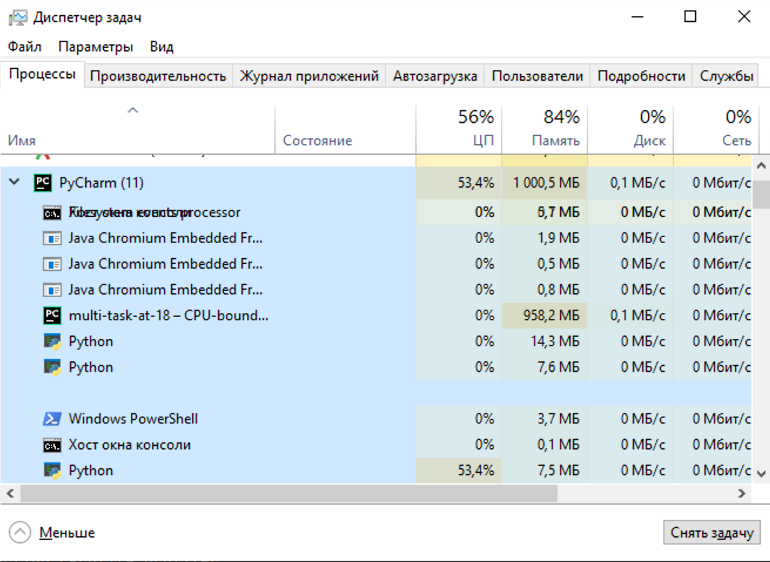Click the Windows PowerShell icon
770x562 pixels.
(x=52, y=419)
